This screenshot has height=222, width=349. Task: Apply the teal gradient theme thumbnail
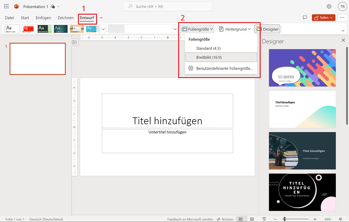[61, 29]
